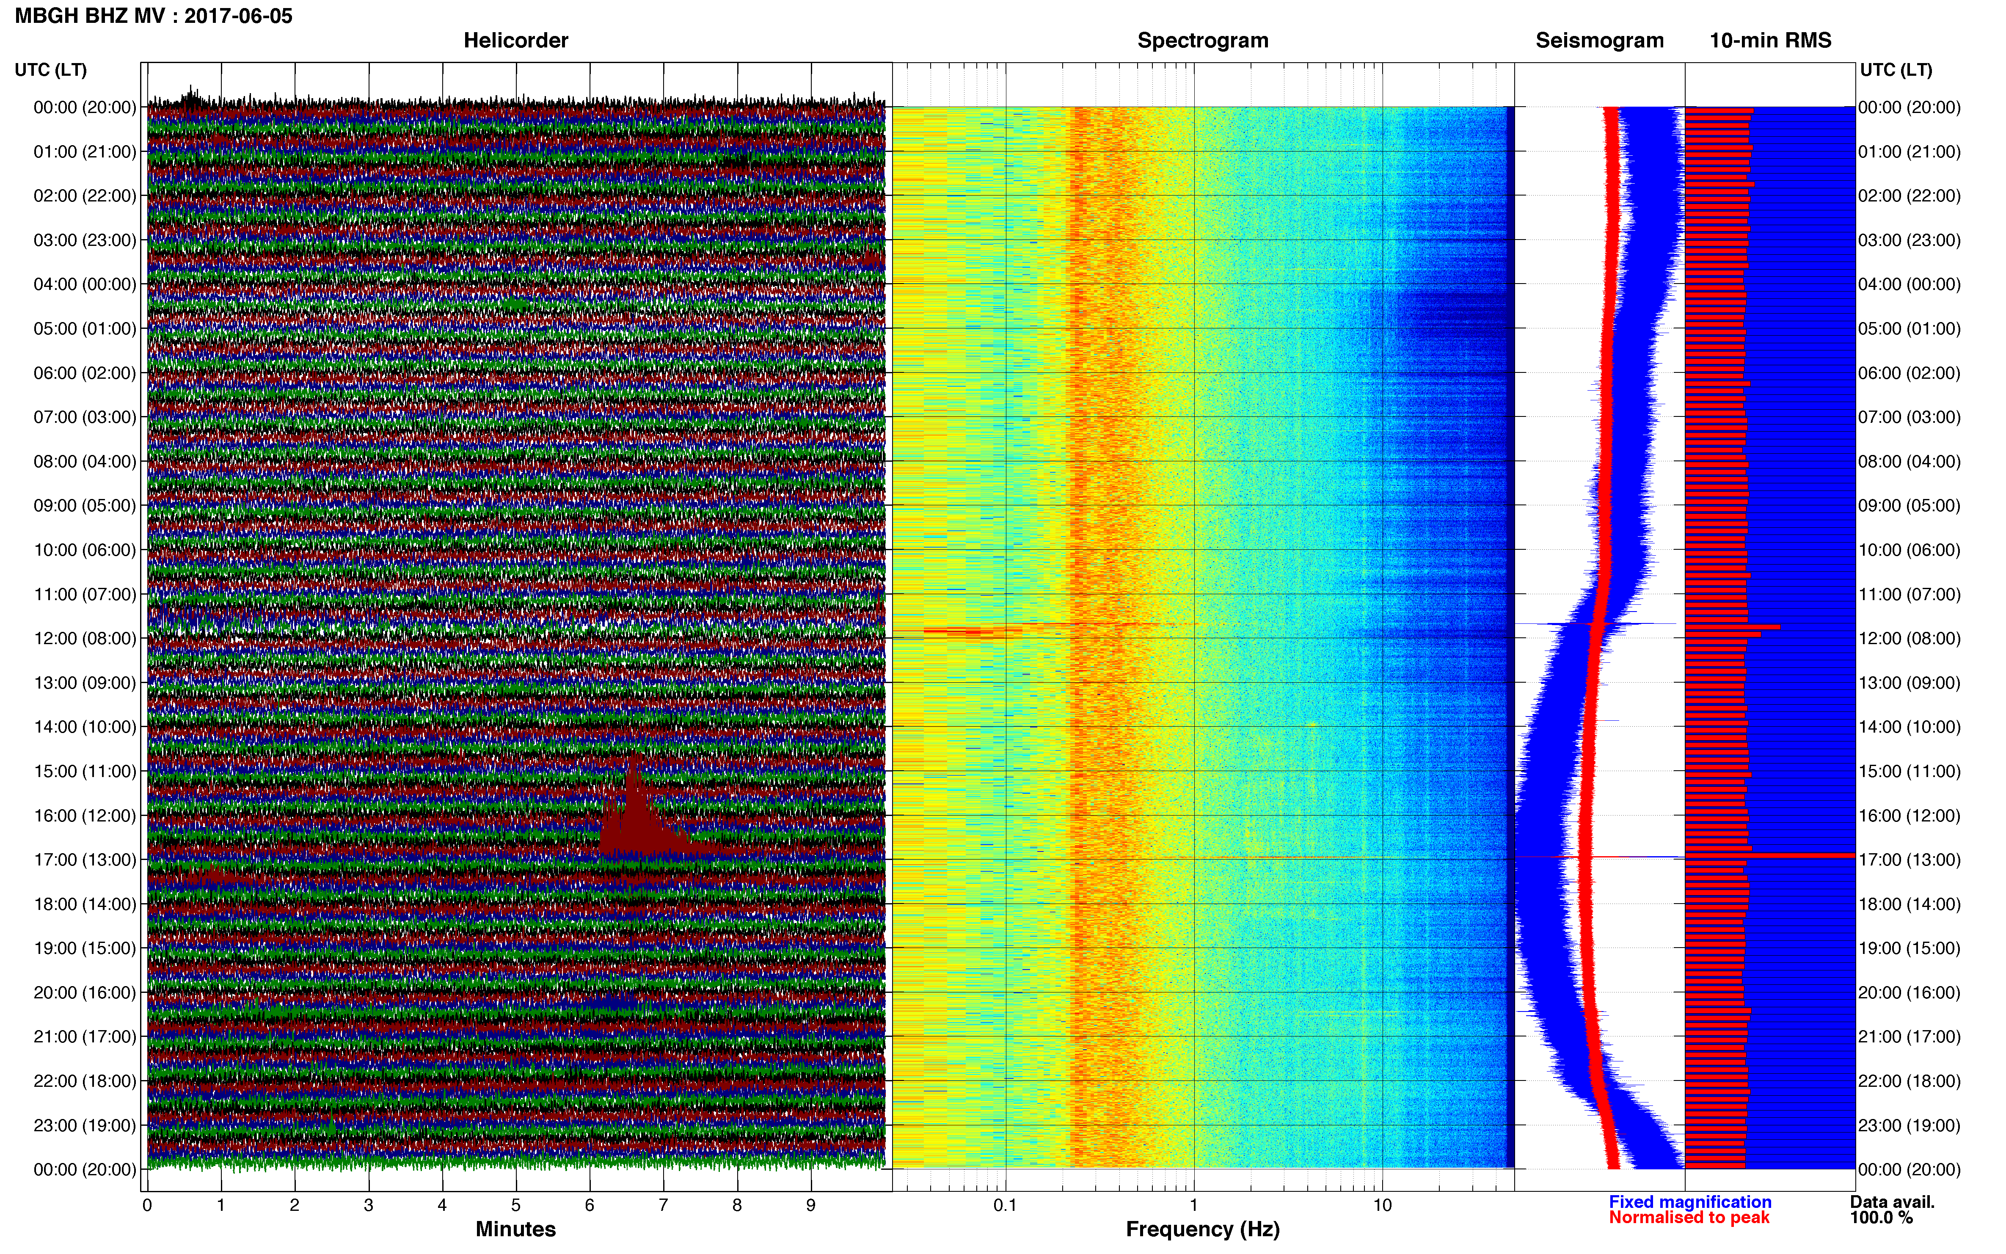Click the "UTC (LT)" label beside the RMS panel
Screen dimensions: 2006x1254
point(1896,71)
